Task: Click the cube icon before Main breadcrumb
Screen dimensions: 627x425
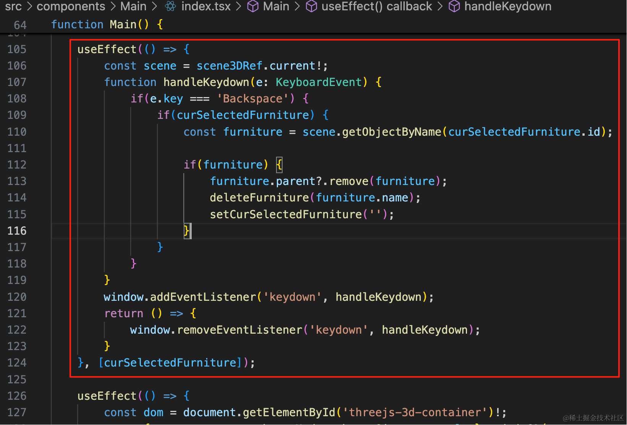Action: click(253, 6)
